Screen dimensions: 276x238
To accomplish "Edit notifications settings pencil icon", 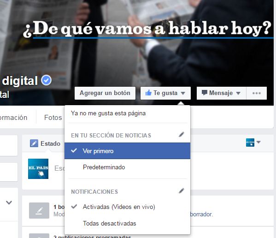I will [181, 191].
